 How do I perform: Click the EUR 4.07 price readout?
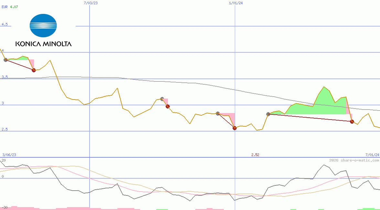10,7
